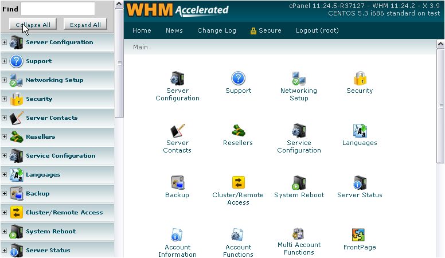Viewport: 445px width, 258px height.
Task: Open the Backup icon in main panel
Action: 177,182
